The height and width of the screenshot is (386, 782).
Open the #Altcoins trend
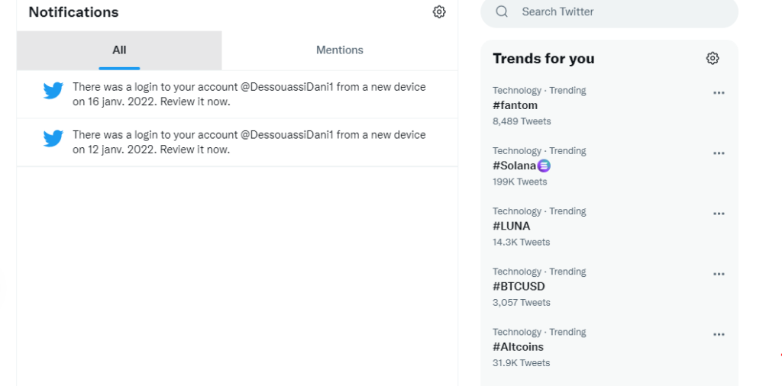[x=609, y=347]
